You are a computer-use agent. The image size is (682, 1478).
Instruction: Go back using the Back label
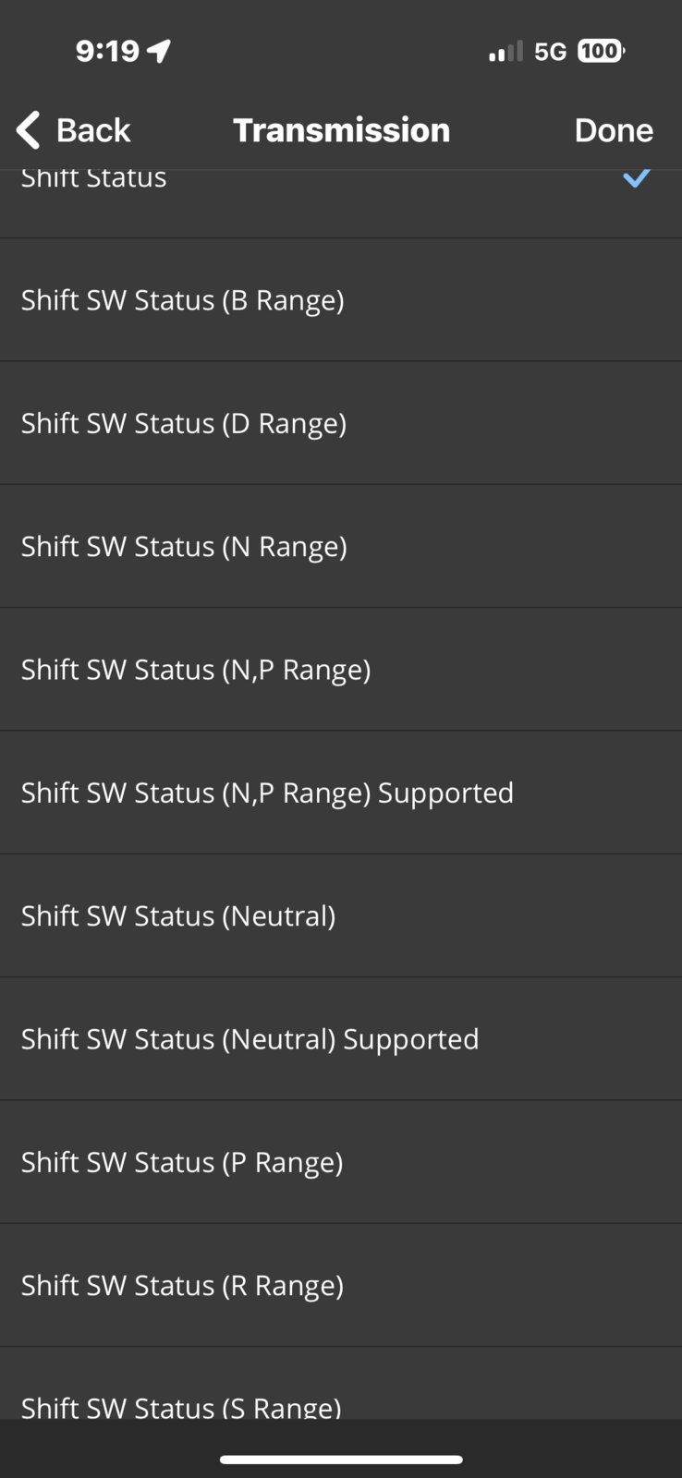point(93,130)
